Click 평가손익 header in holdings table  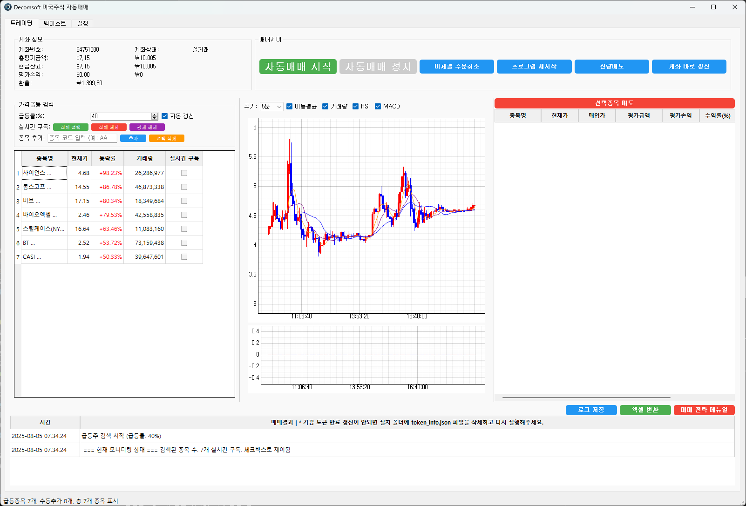pyautogui.click(x=681, y=116)
